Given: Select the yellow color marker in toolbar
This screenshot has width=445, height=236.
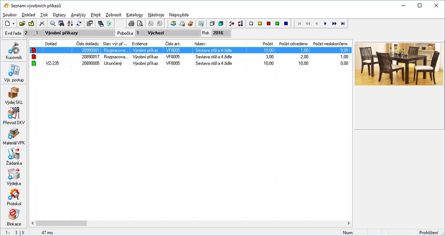Looking at the screenshot, I should [x=260, y=23].
